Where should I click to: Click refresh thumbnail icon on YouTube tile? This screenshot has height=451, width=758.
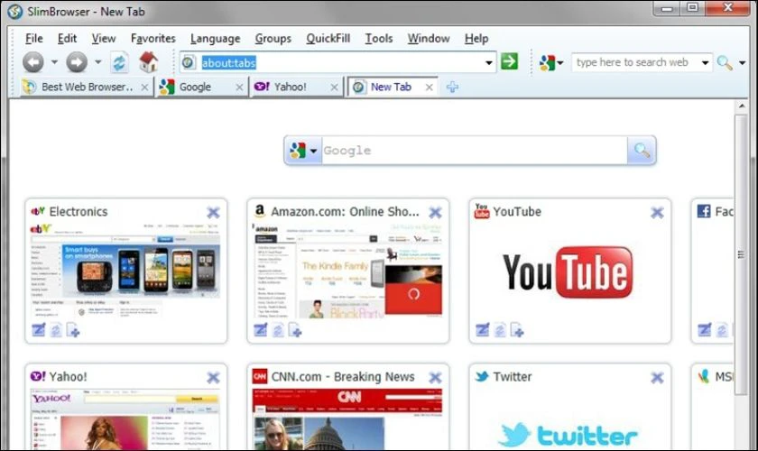(500, 330)
